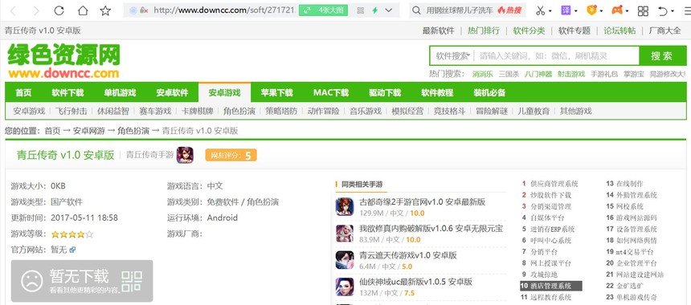Open the four-square apps grid icon
Viewport: 691px width, 305px height.
pyautogui.click(x=643, y=10)
